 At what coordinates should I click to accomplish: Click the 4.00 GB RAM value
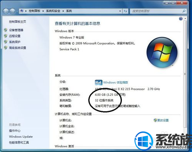click(x=100, y=95)
